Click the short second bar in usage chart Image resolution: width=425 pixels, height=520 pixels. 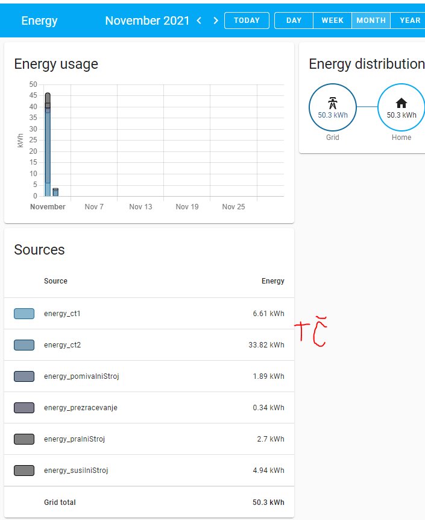[x=55, y=192]
